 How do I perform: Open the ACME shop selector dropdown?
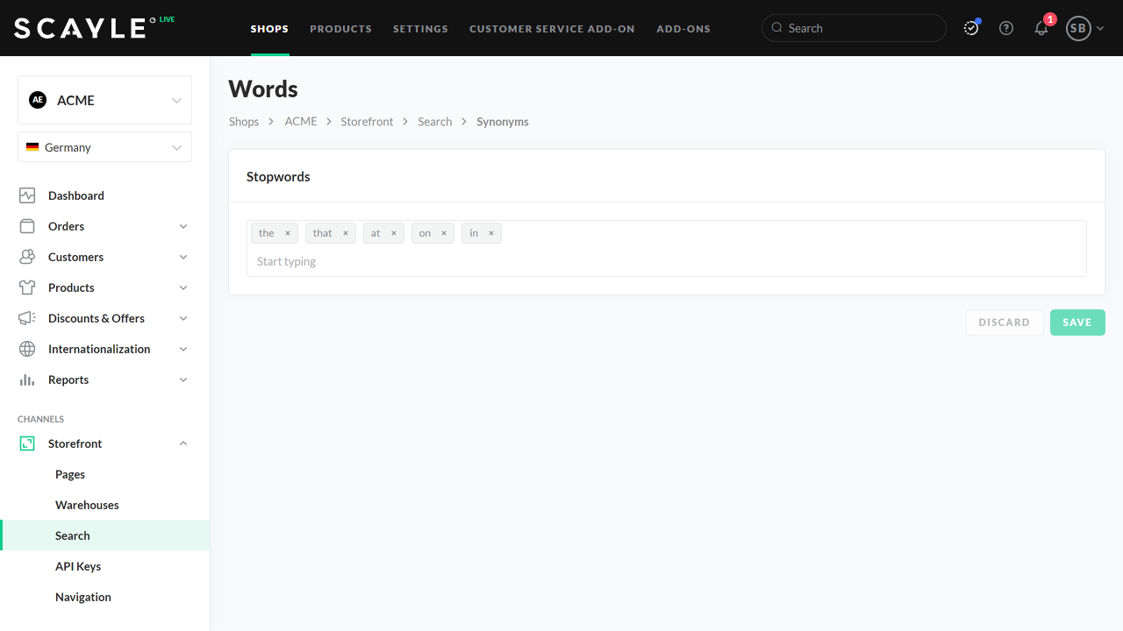tap(104, 100)
